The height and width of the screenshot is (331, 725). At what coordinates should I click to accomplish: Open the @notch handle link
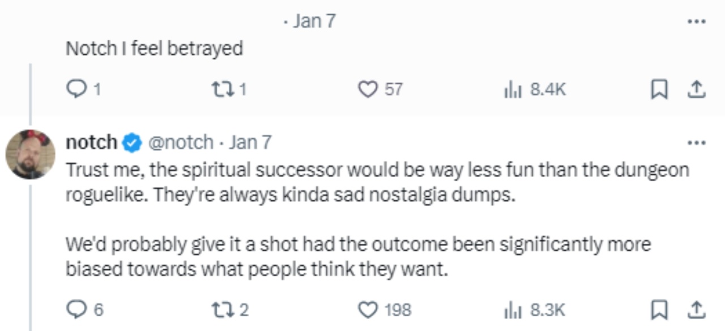coord(181,142)
